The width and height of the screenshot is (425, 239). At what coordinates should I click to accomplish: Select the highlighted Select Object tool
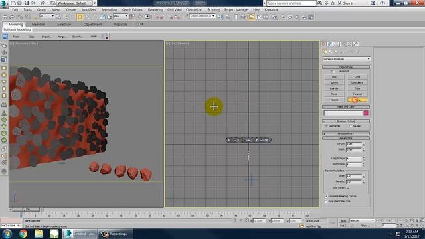80,17
